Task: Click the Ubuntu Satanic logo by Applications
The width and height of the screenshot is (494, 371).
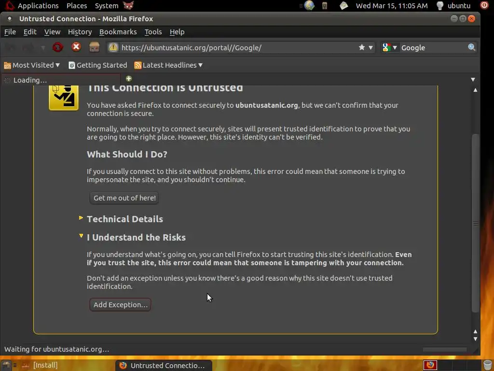Action: [x=10, y=5]
